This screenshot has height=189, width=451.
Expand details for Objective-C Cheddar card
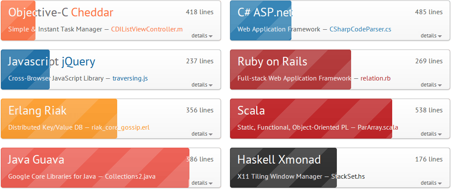point(202,36)
